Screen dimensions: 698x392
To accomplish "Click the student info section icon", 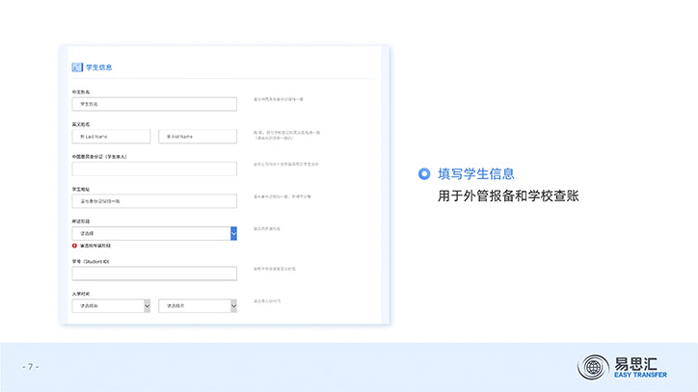I will click(x=77, y=67).
